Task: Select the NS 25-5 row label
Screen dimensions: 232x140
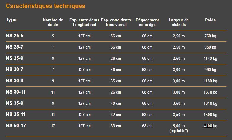Action: click(14, 36)
